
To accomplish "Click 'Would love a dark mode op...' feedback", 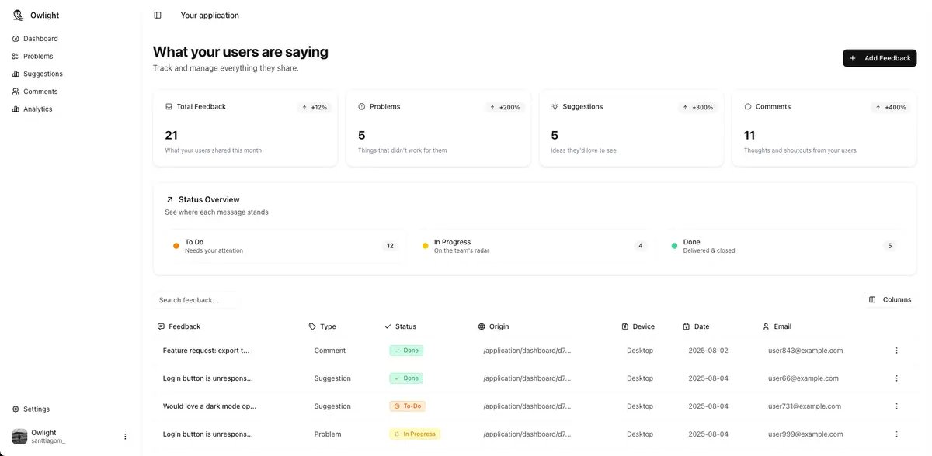I will coord(210,406).
